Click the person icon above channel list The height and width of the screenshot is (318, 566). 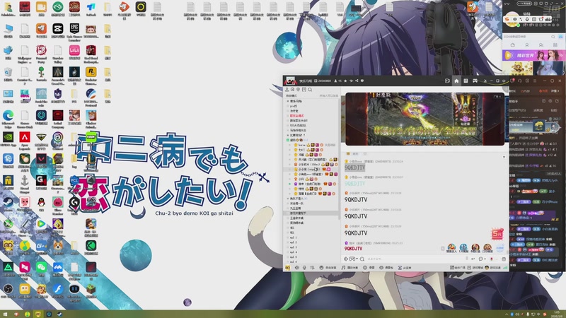287,90
